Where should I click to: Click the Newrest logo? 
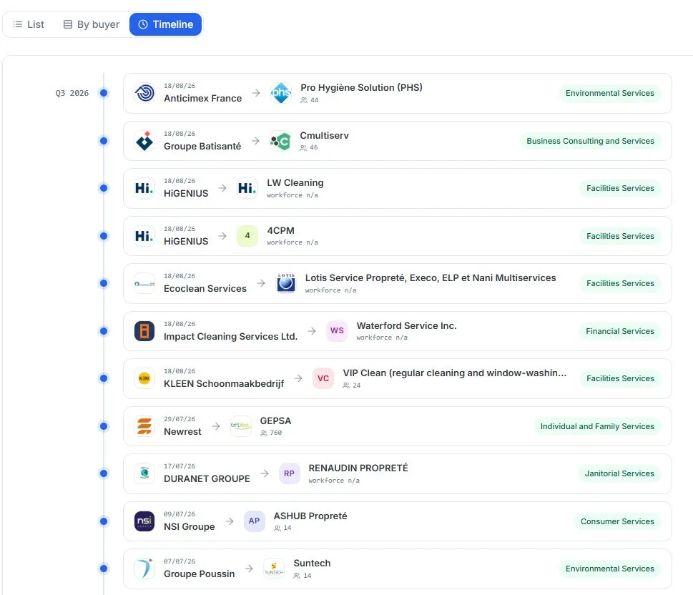click(144, 426)
